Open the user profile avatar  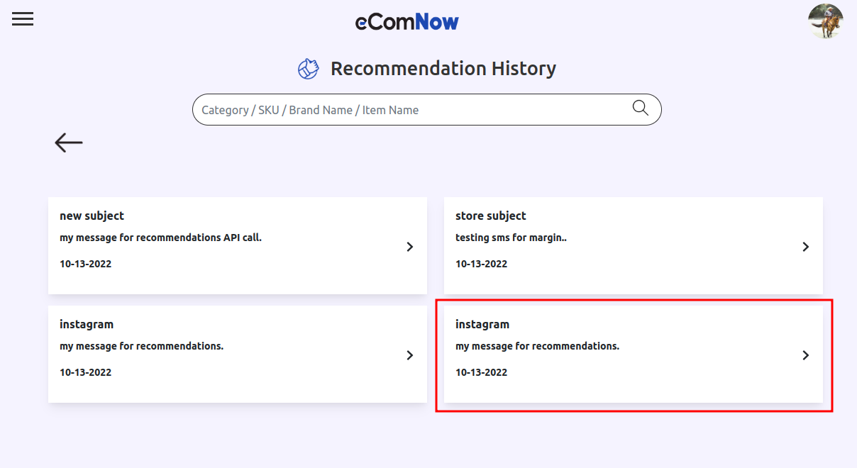pos(825,21)
